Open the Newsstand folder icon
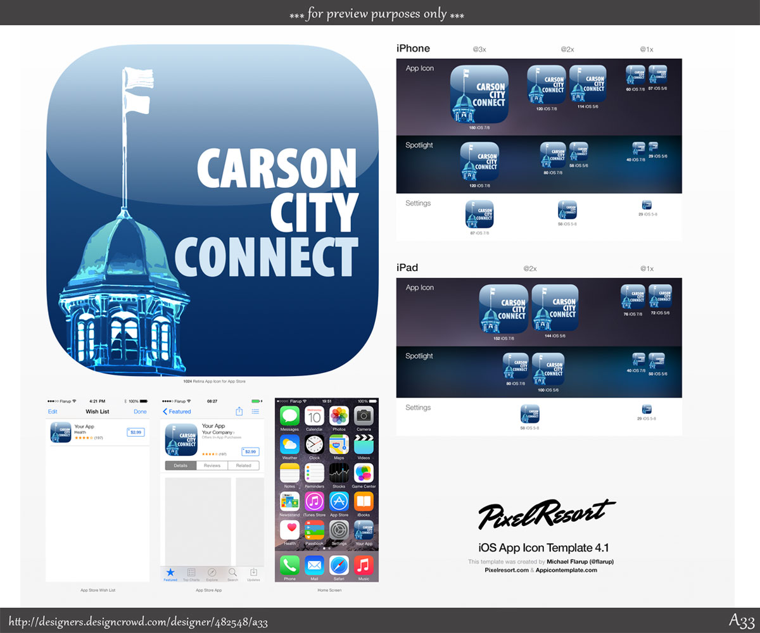Viewport: 760px width, 633px height. (289, 501)
